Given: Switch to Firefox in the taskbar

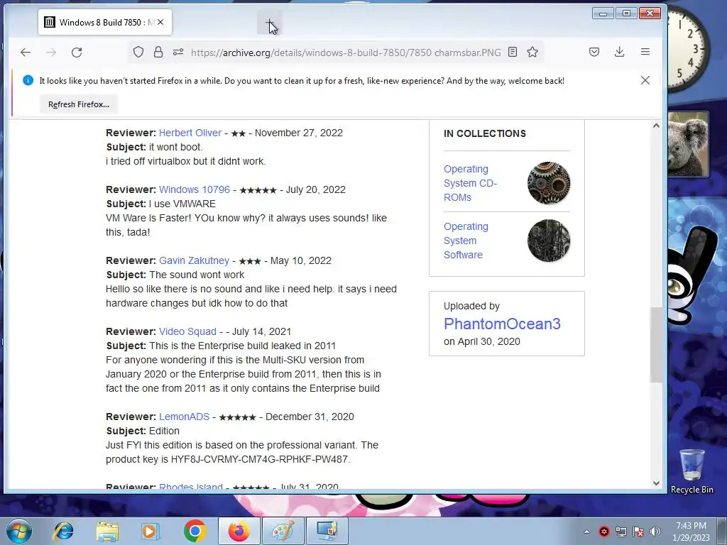Looking at the screenshot, I should [239, 531].
